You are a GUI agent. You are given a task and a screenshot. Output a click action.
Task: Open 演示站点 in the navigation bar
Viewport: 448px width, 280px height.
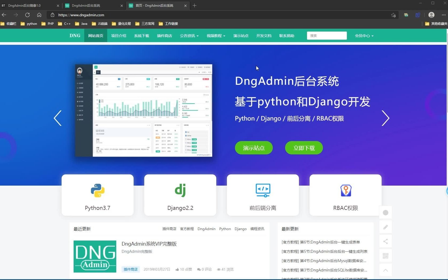pos(241,36)
